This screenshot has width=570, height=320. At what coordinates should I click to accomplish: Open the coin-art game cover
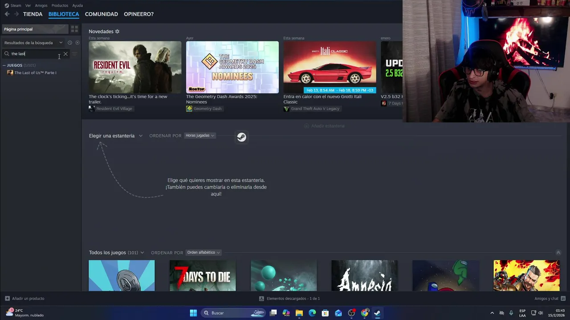pyautogui.click(x=122, y=276)
